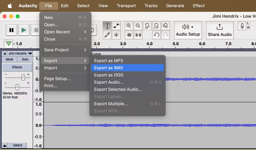Click the Zoom In magnifier icon
Screen dimensions: 256x150
point(129,26)
